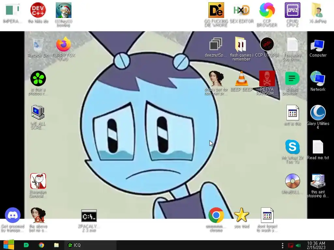
Task: Open the 'flash games i remember' folder
Action: click(241, 44)
